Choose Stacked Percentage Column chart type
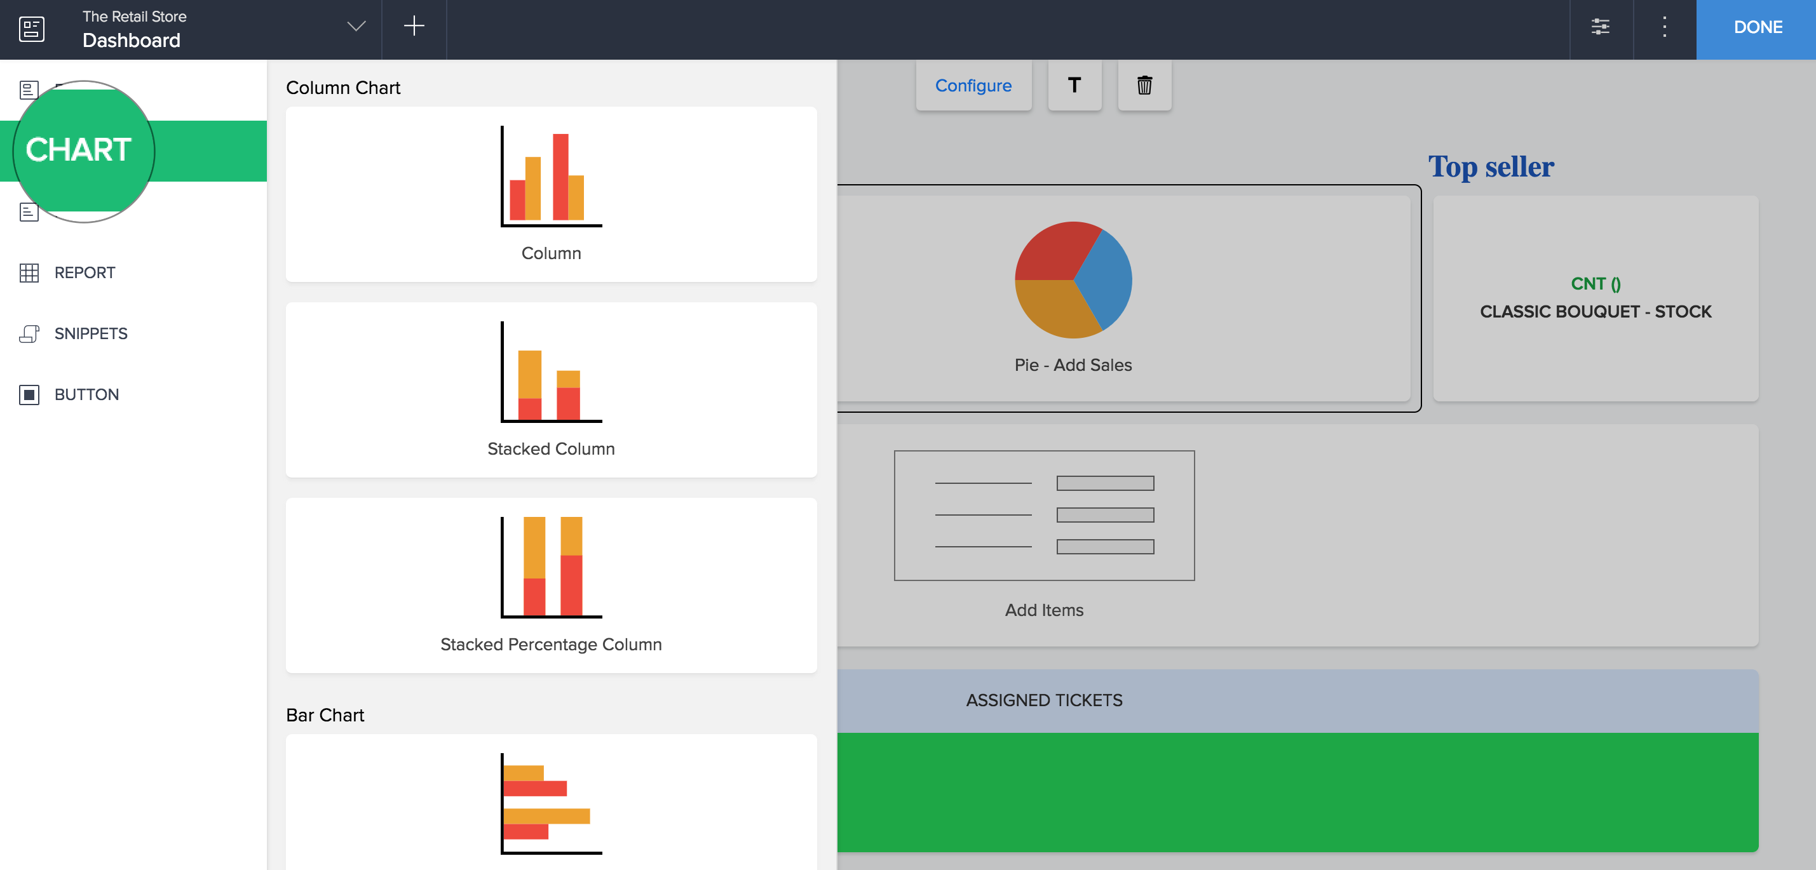The width and height of the screenshot is (1816, 870). pos(550,586)
